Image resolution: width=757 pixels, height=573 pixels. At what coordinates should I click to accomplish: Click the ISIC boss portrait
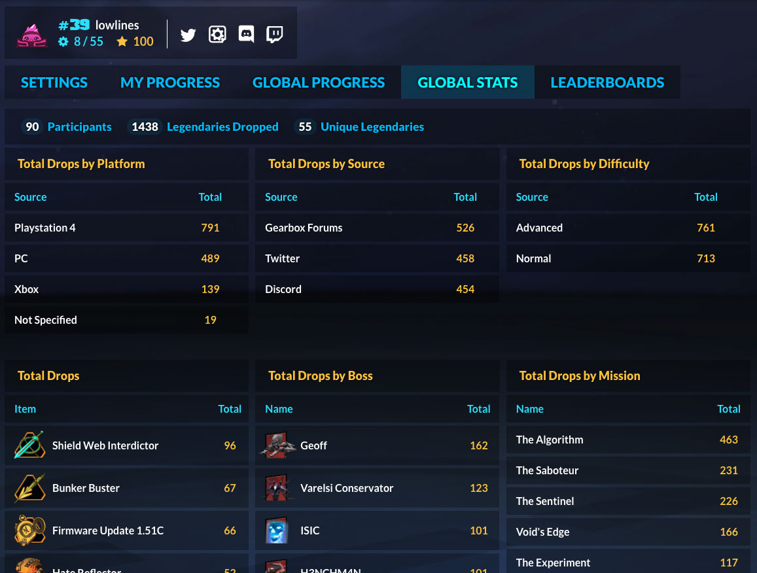(x=277, y=530)
